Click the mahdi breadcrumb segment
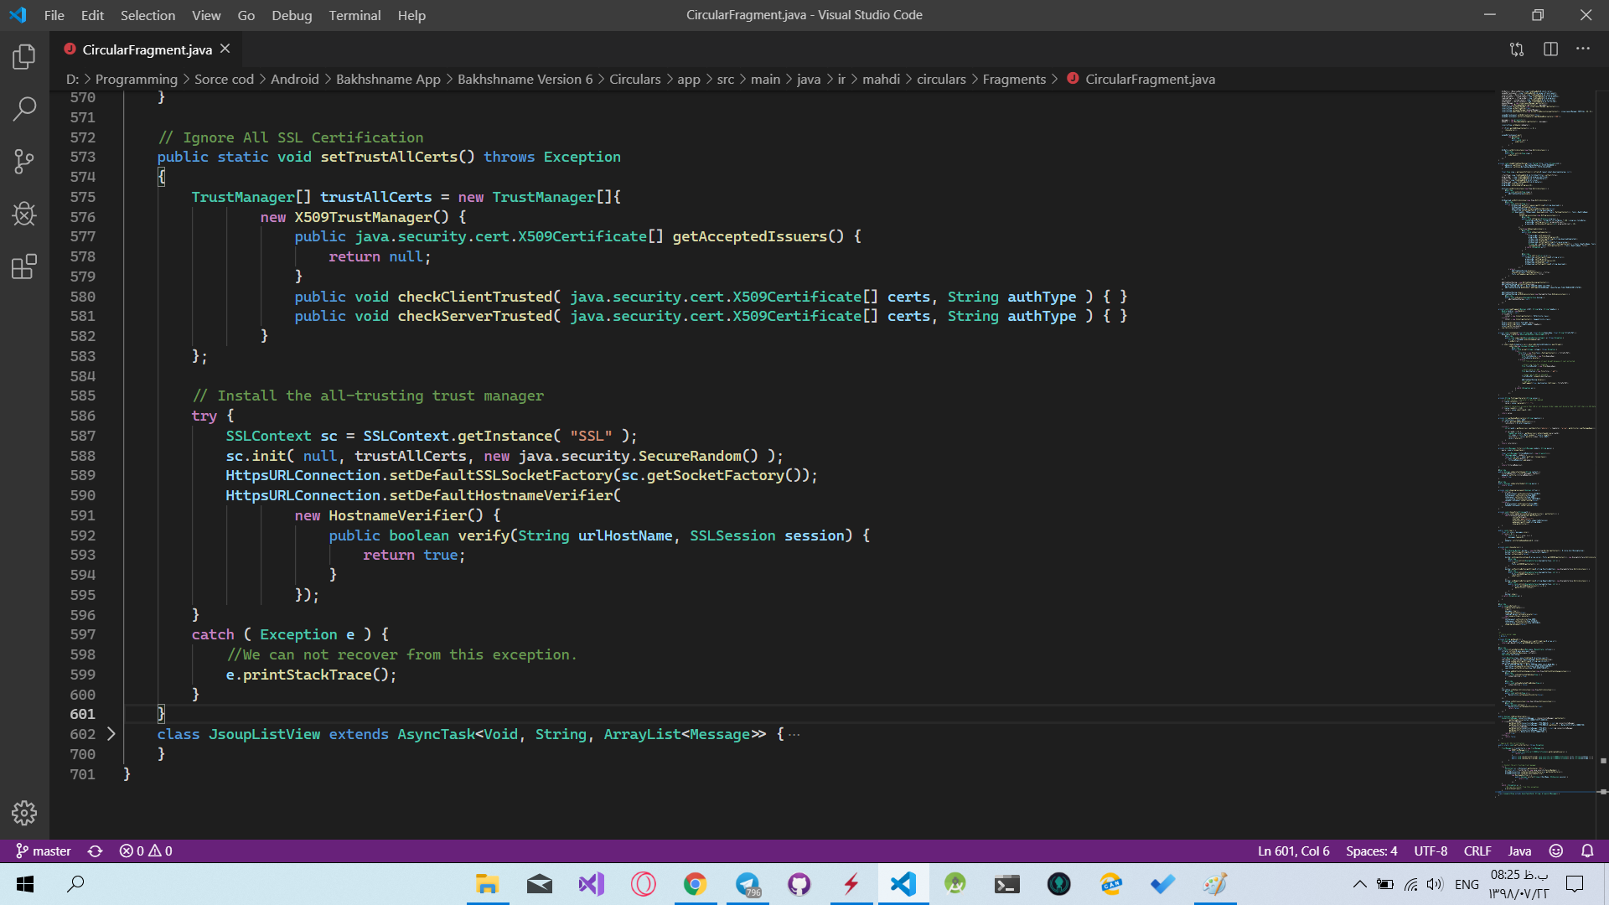 point(881,79)
